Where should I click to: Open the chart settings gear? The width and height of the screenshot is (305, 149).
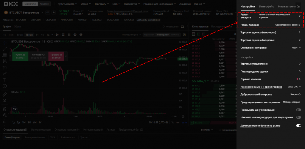point(75,35)
